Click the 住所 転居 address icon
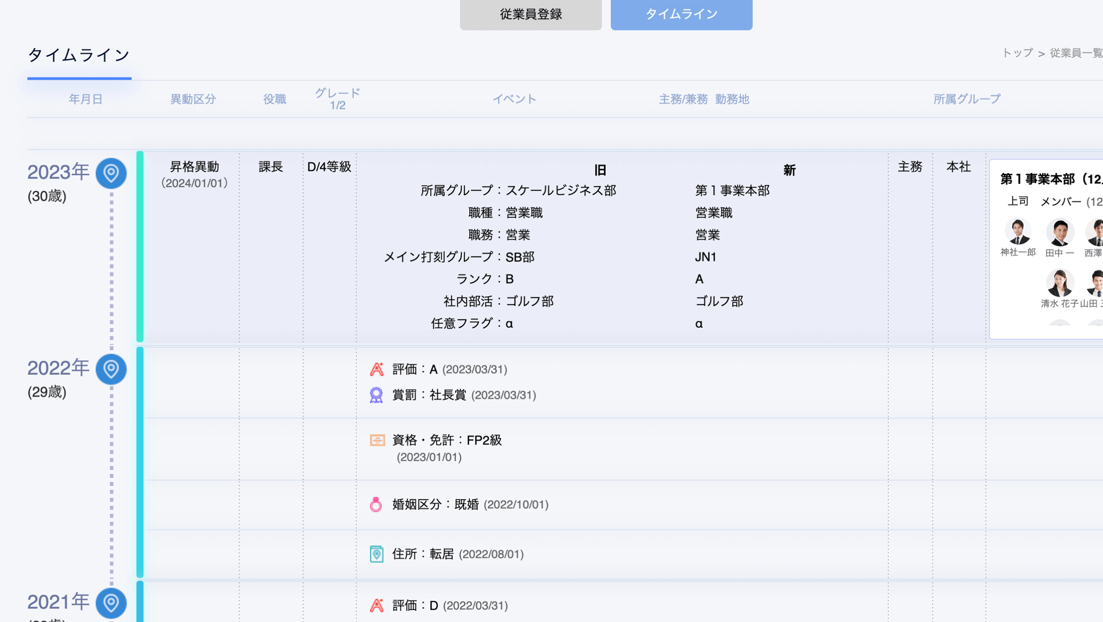This screenshot has height=622, width=1103. pos(377,554)
